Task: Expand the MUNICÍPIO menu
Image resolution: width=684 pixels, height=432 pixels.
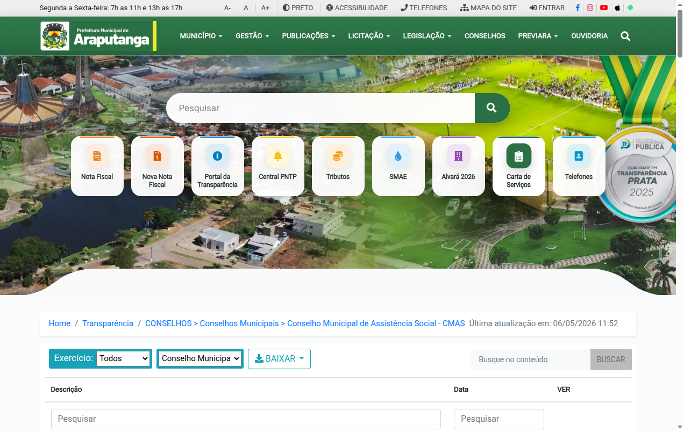Action: (x=201, y=36)
